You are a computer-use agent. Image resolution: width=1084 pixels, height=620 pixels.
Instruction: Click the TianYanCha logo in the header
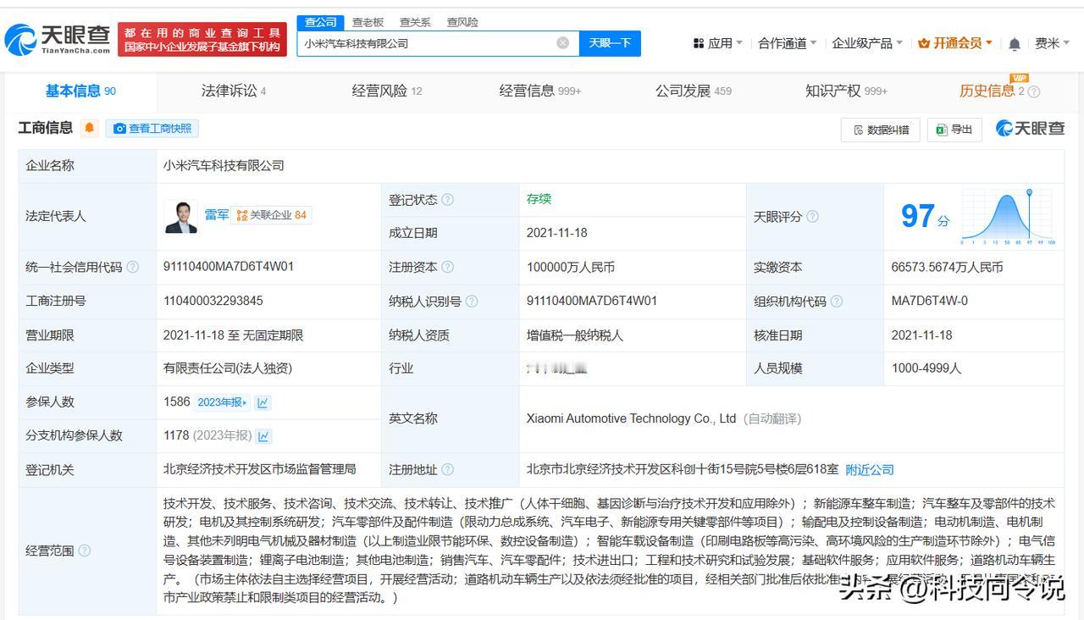click(x=58, y=39)
